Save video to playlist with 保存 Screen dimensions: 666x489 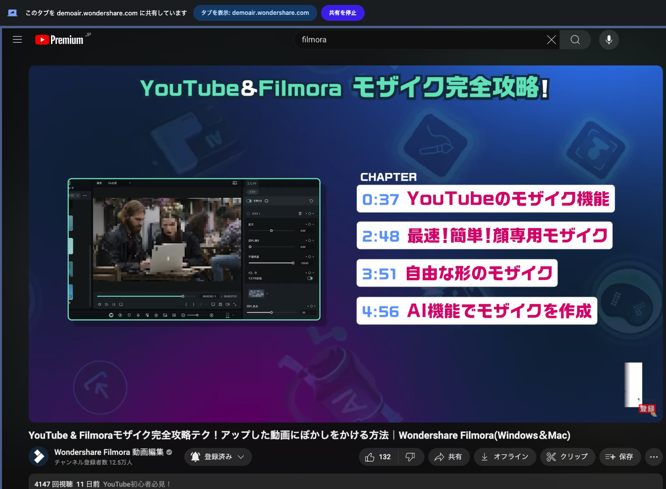click(619, 457)
